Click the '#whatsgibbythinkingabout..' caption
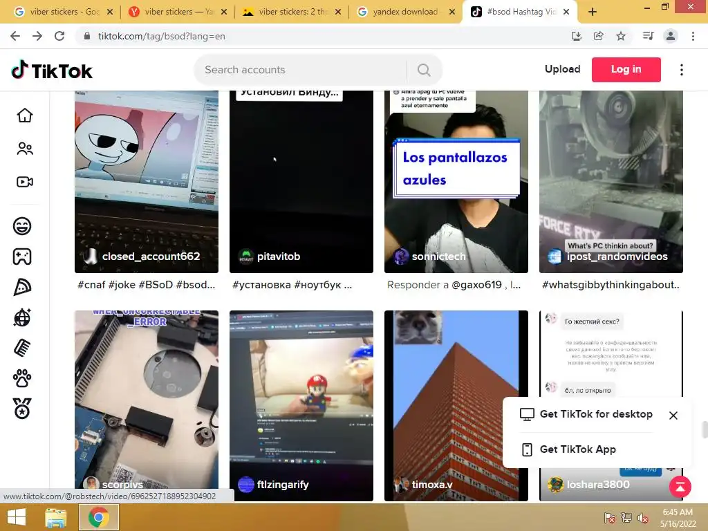The width and height of the screenshot is (708, 531). click(611, 285)
